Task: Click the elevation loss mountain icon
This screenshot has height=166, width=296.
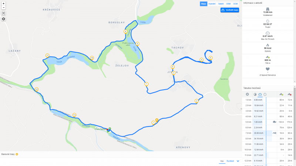Action: 289,94
